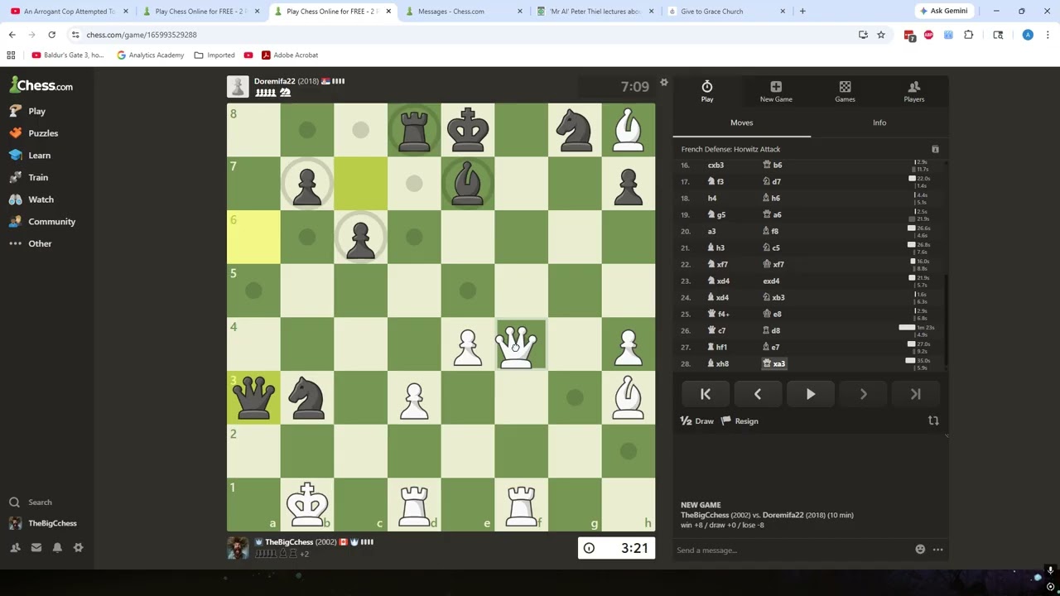Open the Peter Thiel lectures tab
The width and height of the screenshot is (1060, 596).
[x=595, y=12]
